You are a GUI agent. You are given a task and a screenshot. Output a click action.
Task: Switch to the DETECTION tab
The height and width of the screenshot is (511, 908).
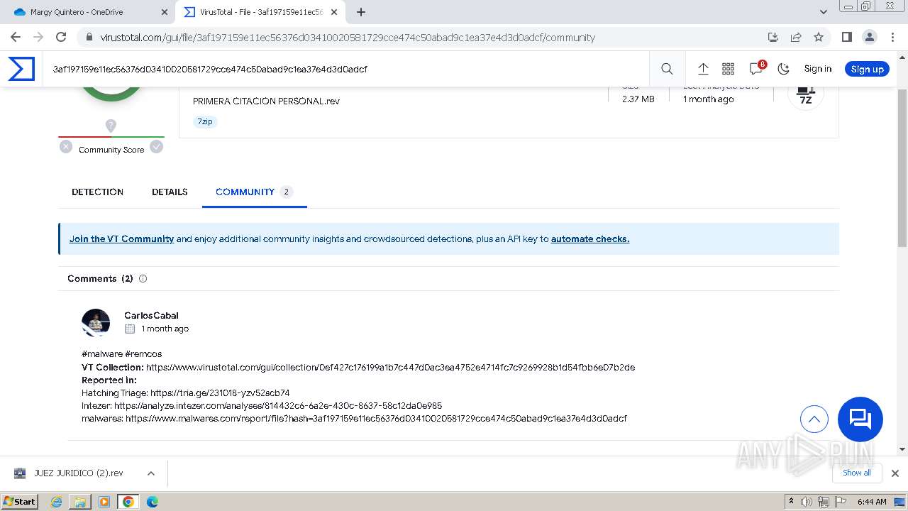click(97, 192)
